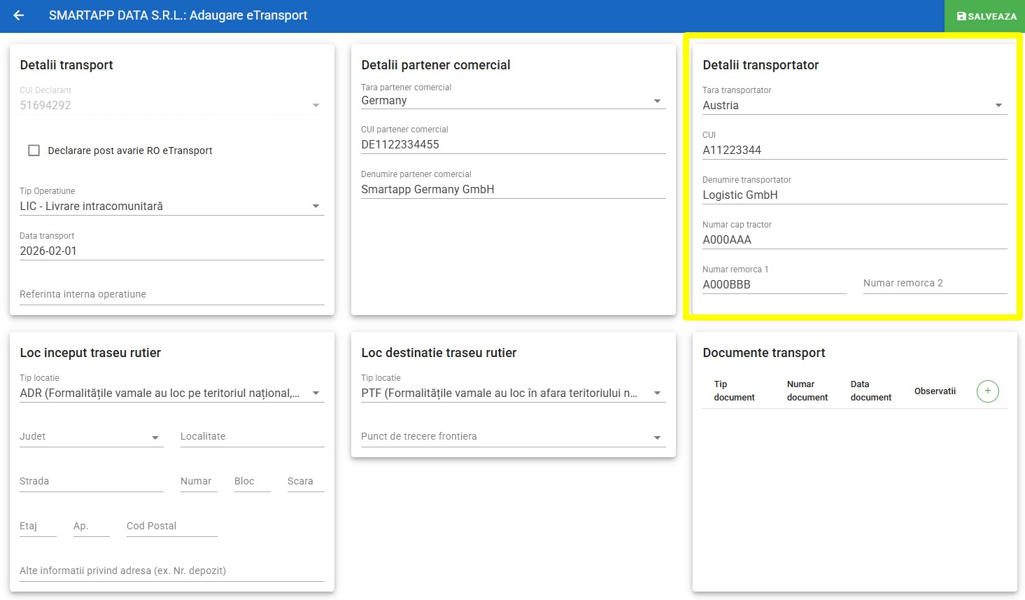
Task: Focus the Numar cap tractor field
Action: coord(854,240)
